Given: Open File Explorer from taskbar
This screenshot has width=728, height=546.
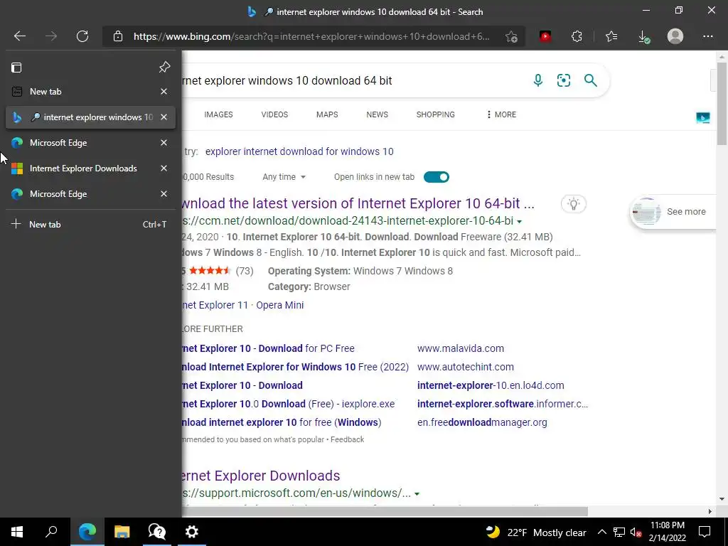Looking at the screenshot, I should pyautogui.click(x=122, y=532).
